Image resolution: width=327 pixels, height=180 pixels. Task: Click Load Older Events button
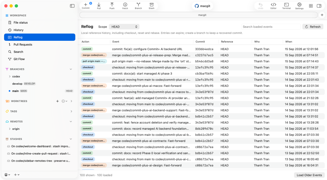(x=309, y=175)
